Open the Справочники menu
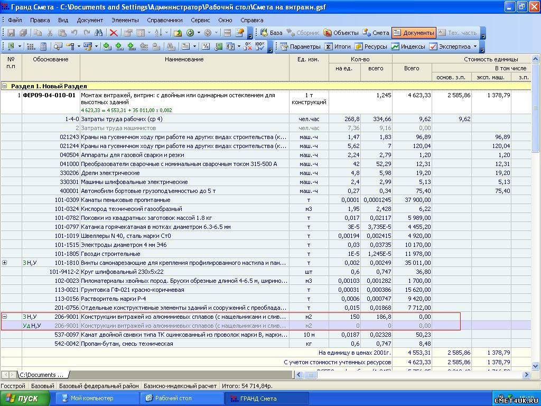541x406 pixels. point(164,20)
